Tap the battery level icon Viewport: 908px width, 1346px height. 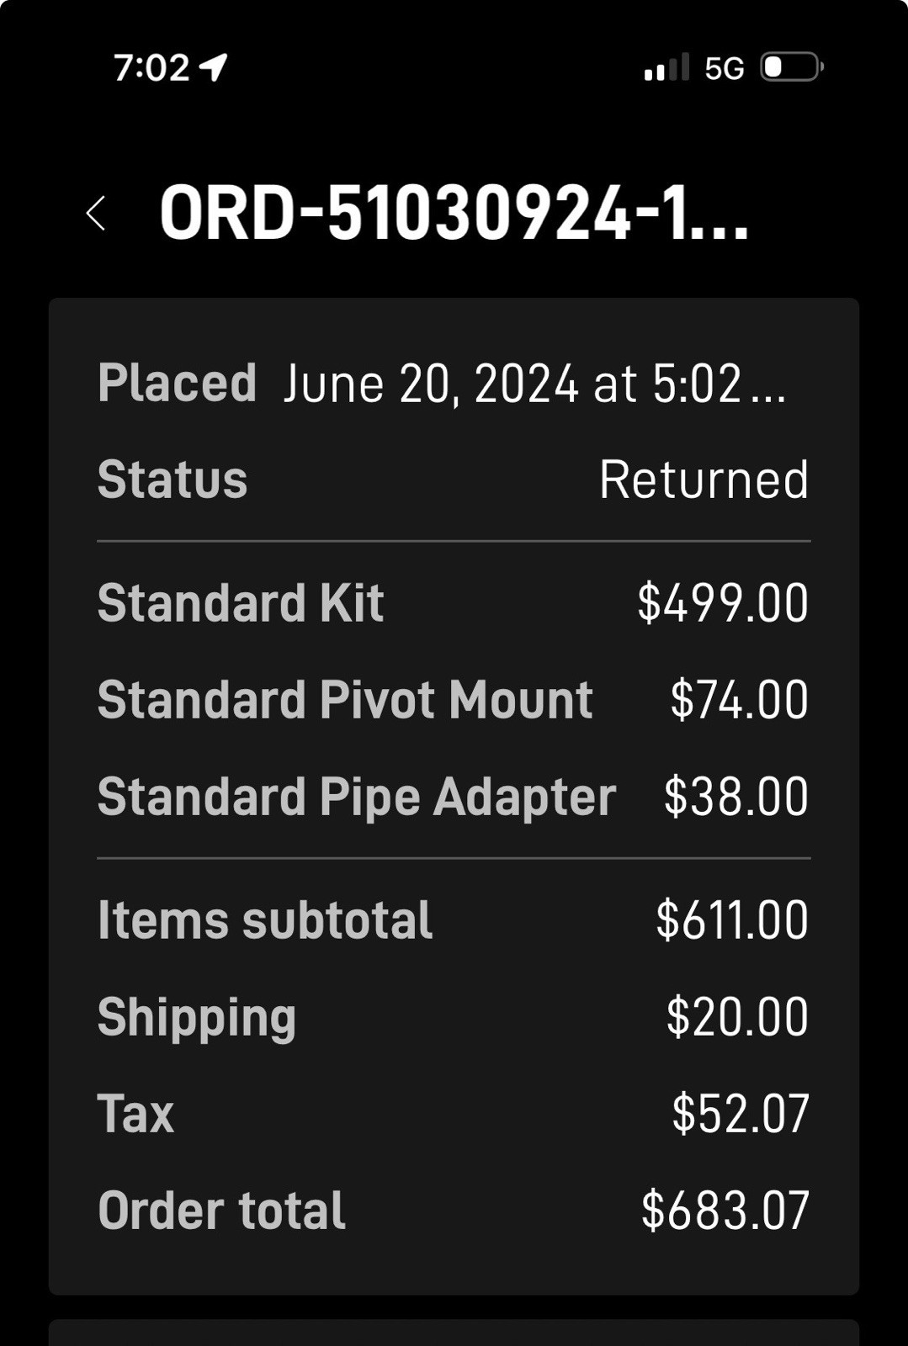click(791, 67)
